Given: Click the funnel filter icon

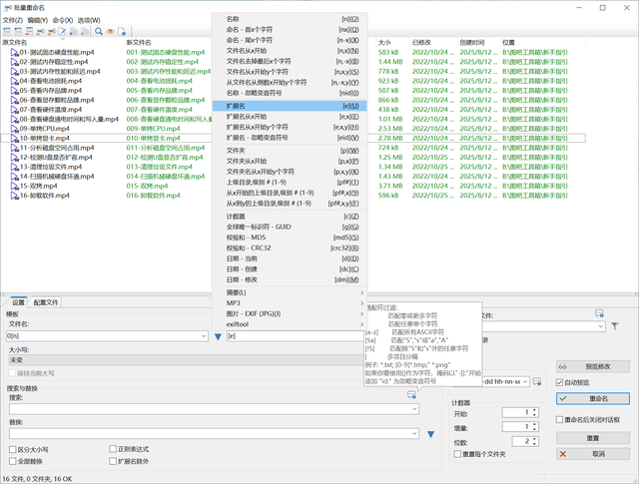Looking at the screenshot, I should click(615, 326).
